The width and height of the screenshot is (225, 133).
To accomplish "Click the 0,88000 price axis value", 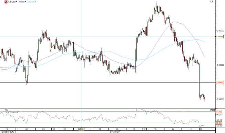I will 221,99.
